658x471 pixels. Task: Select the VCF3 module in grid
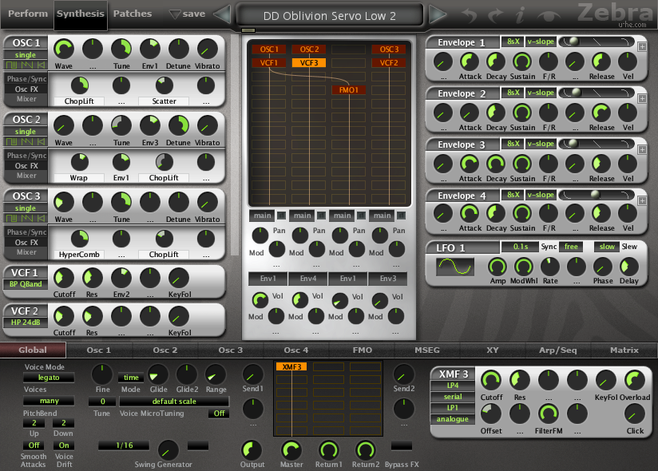coord(309,63)
